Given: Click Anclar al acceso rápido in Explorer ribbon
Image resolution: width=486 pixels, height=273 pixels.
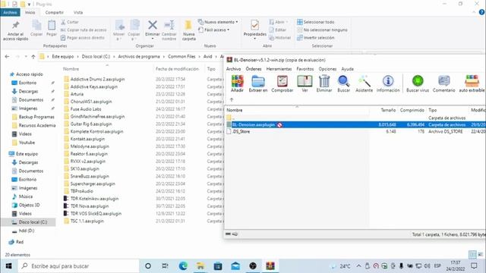Looking at the screenshot, I should (15, 31).
